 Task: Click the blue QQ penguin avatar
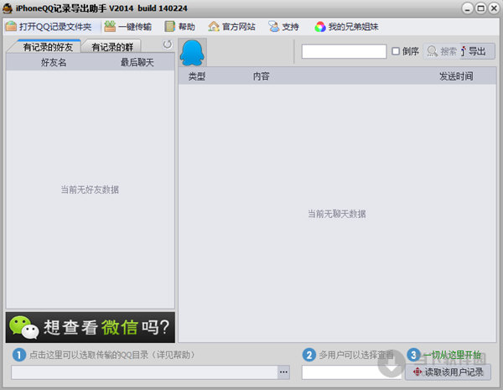point(192,53)
